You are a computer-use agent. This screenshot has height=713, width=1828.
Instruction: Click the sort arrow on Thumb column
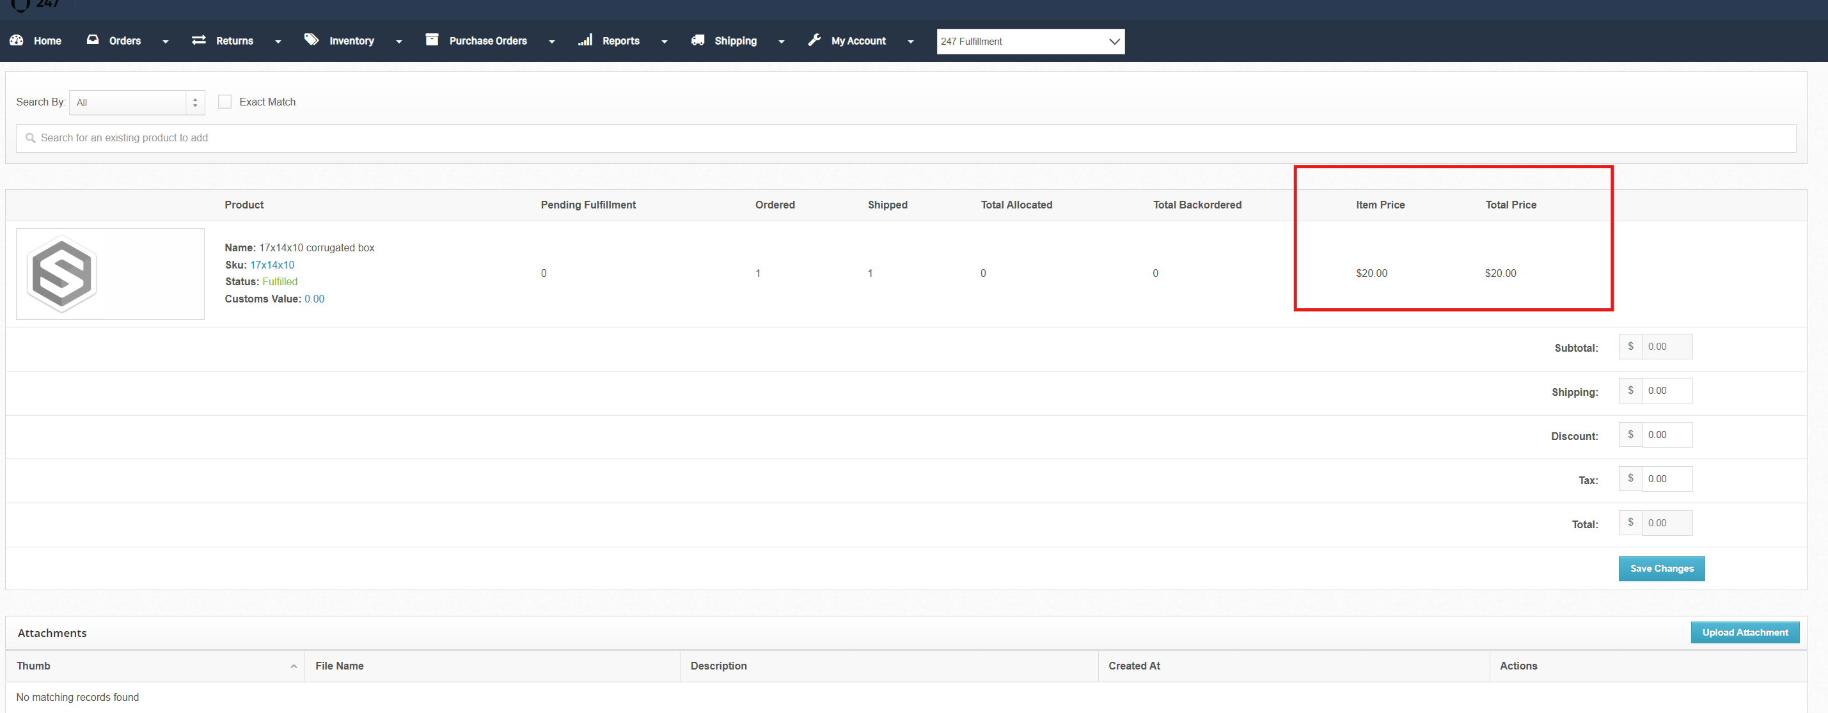pos(294,667)
